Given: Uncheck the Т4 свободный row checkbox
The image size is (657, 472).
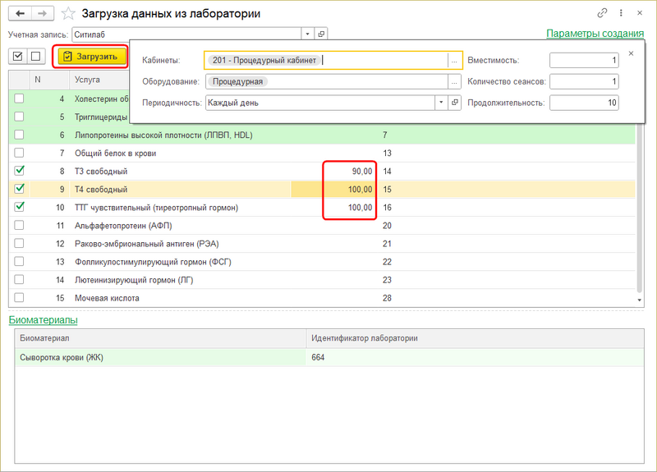Looking at the screenshot, I should coord(20,189).
